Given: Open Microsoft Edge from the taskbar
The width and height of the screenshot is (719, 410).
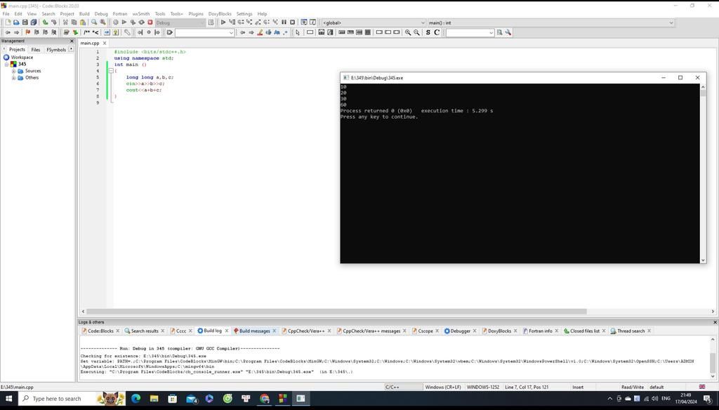Looking at the screenshot, I should pos(136,399).
